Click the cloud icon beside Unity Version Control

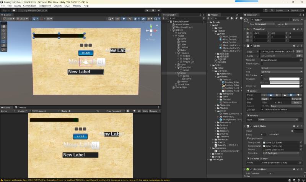[x=15, y=10]
